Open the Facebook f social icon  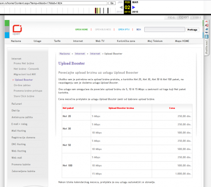[x=207, y=32]
